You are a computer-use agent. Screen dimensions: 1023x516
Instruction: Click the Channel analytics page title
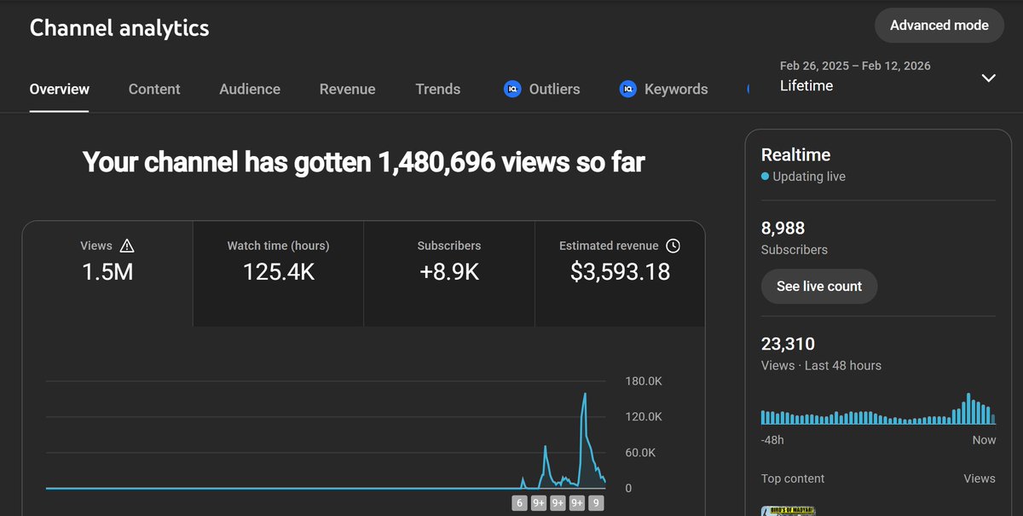point(119,27)
